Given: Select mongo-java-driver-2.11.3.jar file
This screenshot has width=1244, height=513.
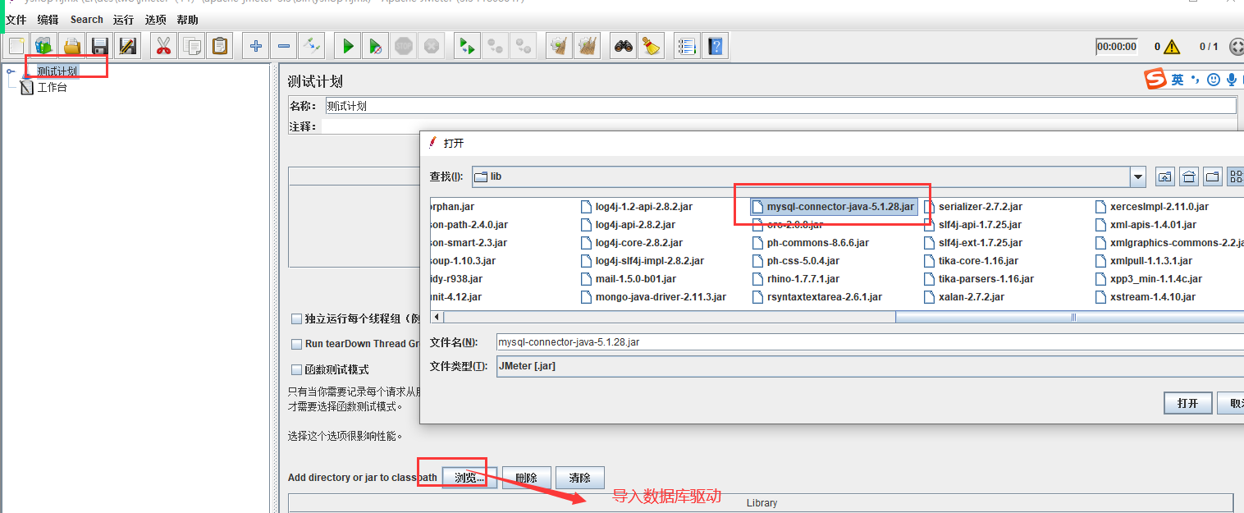Looking at the screenshot, I should pos(653,297).
